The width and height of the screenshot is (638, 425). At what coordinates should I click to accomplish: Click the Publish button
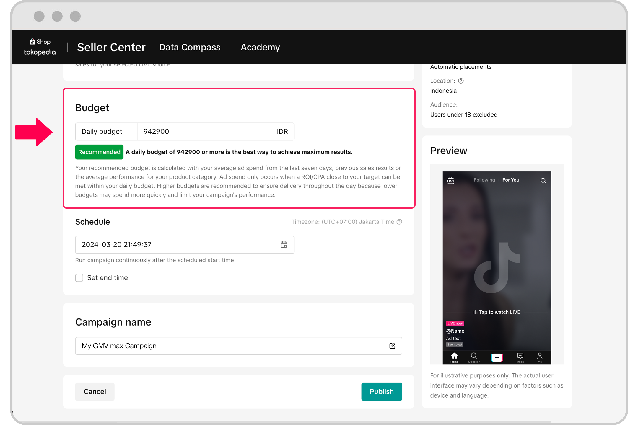382,392
